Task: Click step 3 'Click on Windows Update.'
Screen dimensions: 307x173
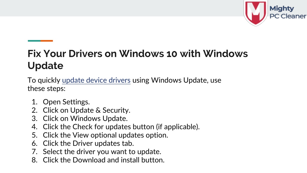Action: (85, 118)
